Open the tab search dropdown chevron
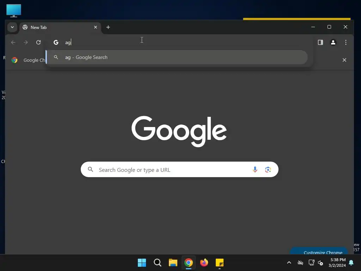The width and height of the screenshot is (361, 271). pos(12,27)
